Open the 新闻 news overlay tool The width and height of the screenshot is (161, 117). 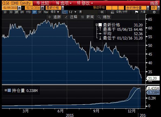click(87, 17)
